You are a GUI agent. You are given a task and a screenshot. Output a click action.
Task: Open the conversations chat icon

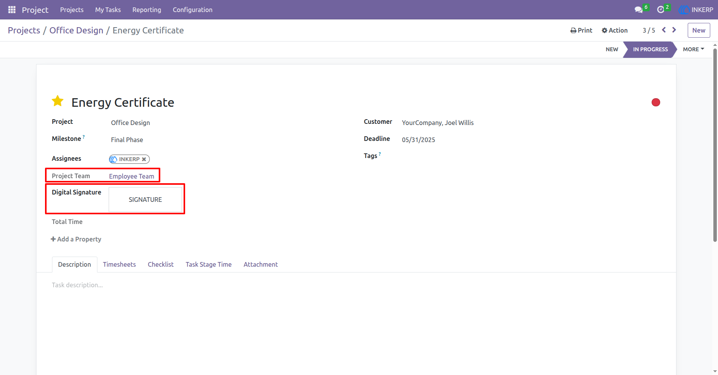tap(638, 10)
